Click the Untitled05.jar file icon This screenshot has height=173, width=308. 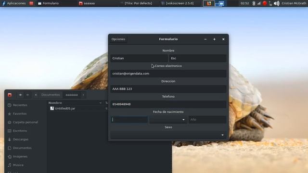(x=52, y=108)
